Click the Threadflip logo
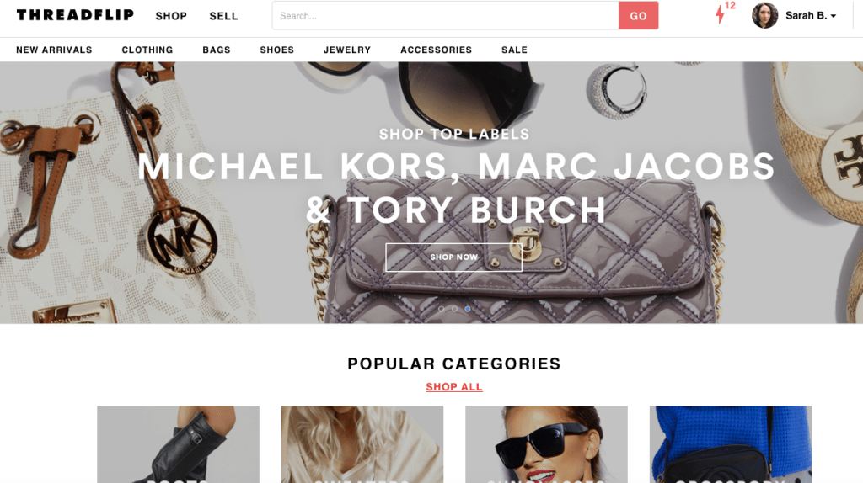Screen dimensions: 863x483 pos(75,15)
